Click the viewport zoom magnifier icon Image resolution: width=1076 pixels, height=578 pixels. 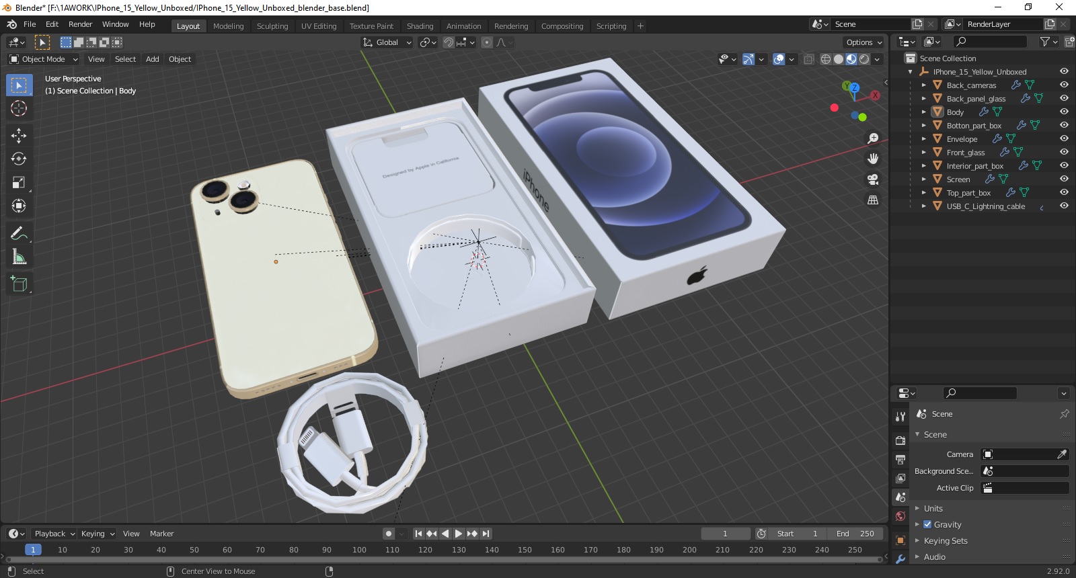coord(873,138)
